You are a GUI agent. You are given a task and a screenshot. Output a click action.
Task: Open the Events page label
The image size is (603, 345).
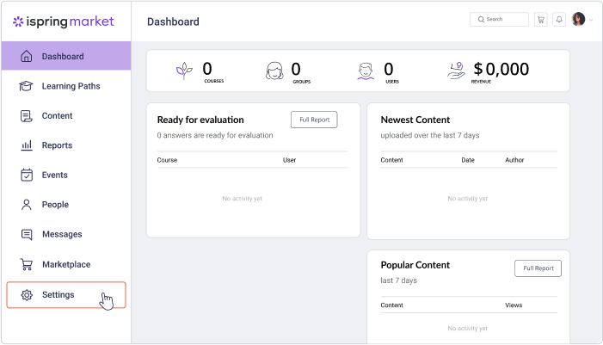click(54, 175)
